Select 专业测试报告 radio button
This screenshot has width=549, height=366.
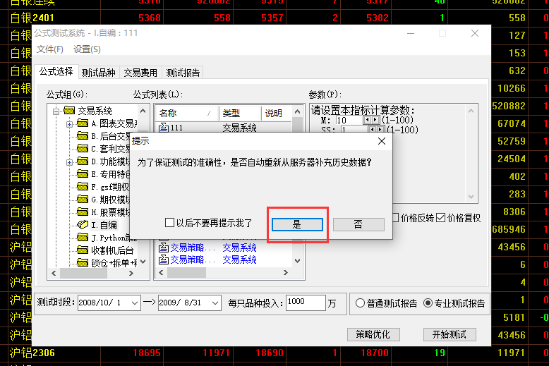[x=428, y=303]
